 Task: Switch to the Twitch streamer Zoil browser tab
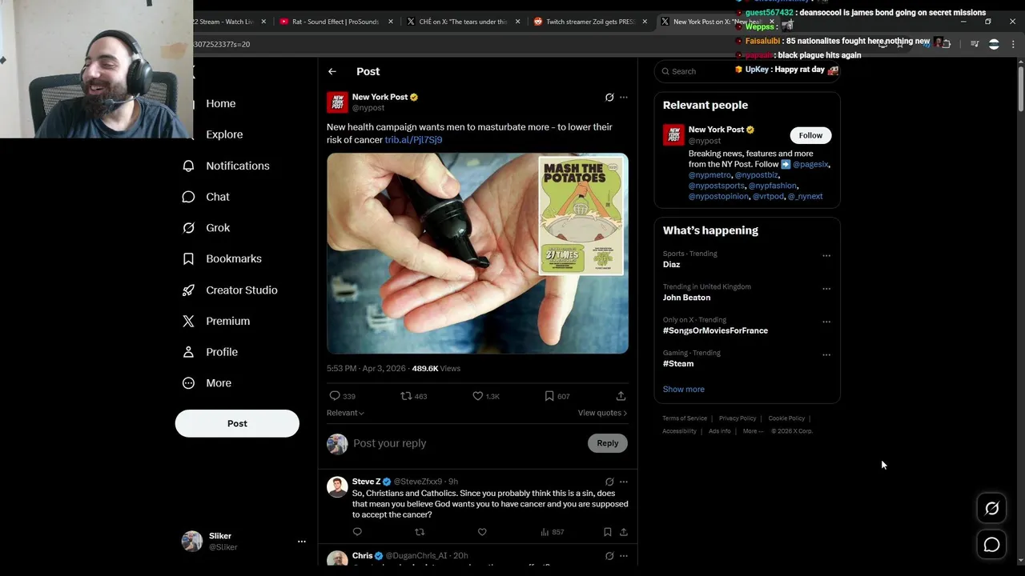pos(590,22)
